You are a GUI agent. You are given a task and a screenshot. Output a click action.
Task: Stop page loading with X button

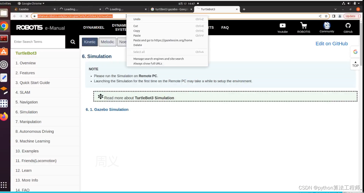coord(27,16)
